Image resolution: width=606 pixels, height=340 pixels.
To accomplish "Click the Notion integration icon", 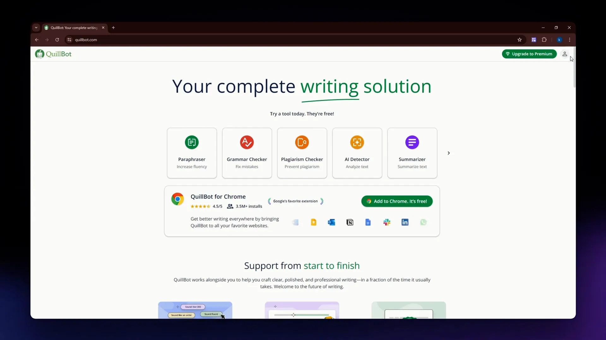I will (350, 222).
